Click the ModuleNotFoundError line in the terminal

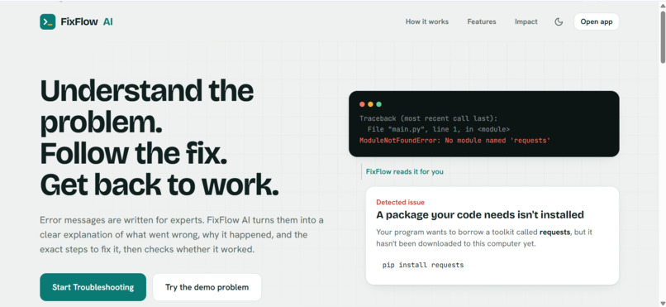click(455, 141)
